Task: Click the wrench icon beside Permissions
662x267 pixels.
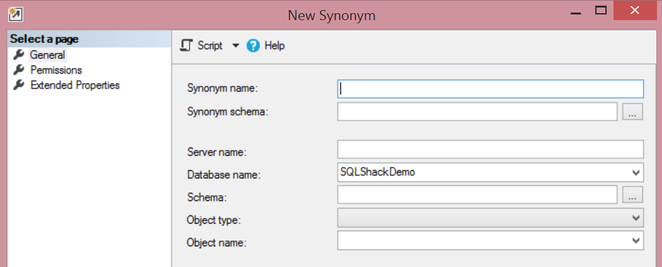Action: click(x=18, y=70)
